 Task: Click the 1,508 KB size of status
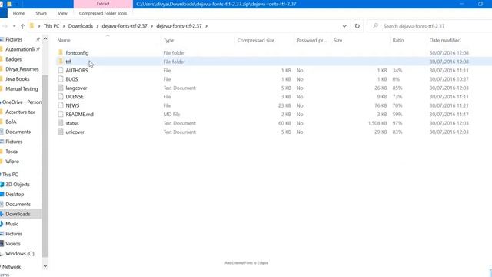click(377, 123)
